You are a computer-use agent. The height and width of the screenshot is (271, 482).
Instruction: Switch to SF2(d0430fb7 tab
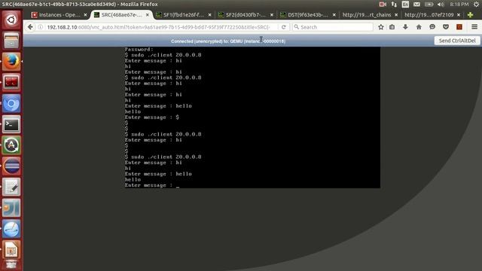pyautogui.click(x=246, y=15)
